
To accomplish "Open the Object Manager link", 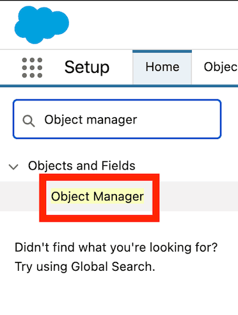I will click(x=97, y=197).
